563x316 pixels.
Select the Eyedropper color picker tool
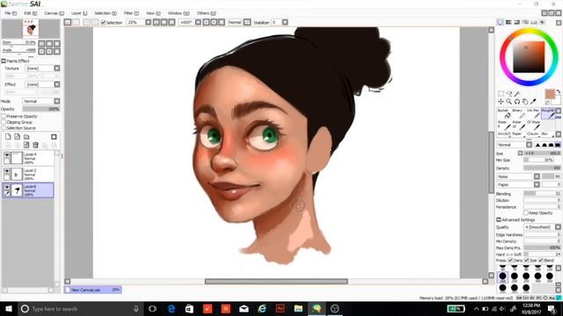click(533, 102)
